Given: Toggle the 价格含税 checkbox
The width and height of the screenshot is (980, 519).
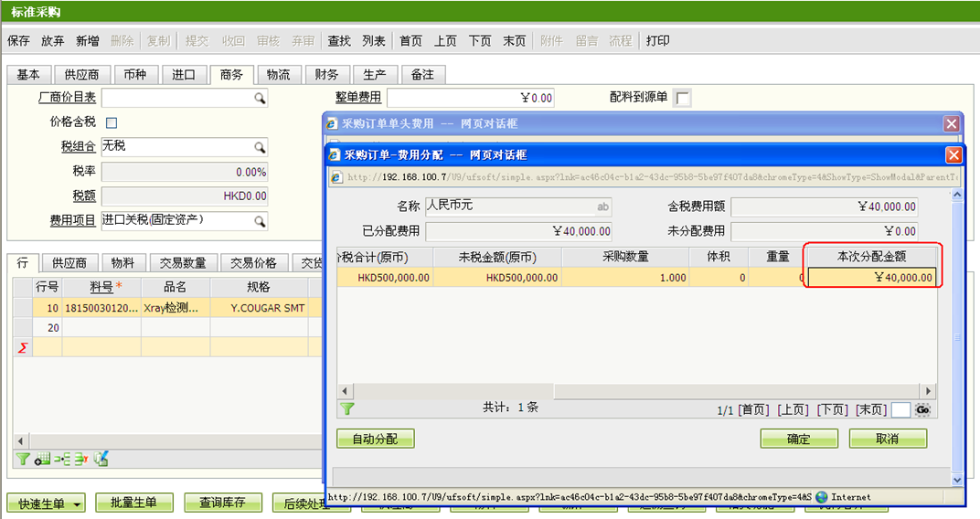Looking at the screenshot, I should point(112,122).
